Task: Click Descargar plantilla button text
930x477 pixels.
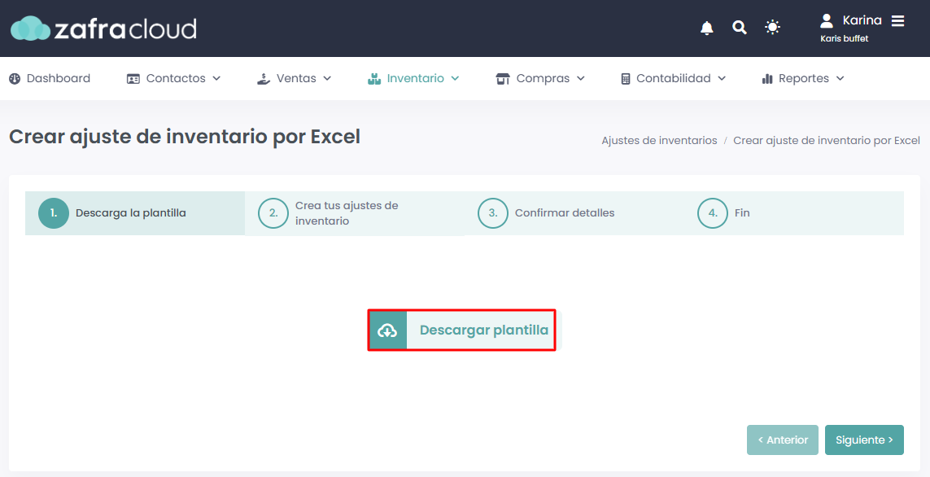Action: point(484,330)
